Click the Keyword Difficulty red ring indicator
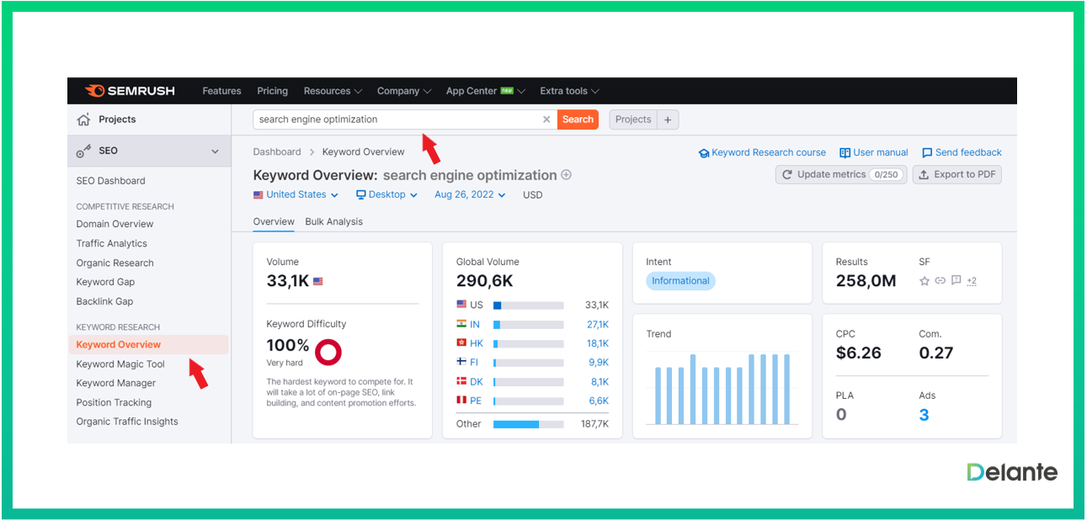 [328, 352]
